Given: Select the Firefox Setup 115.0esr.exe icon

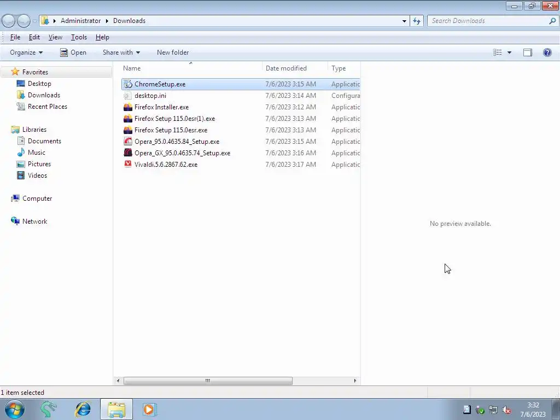Looking at the screenshot, I should click(x=128, y=130).
